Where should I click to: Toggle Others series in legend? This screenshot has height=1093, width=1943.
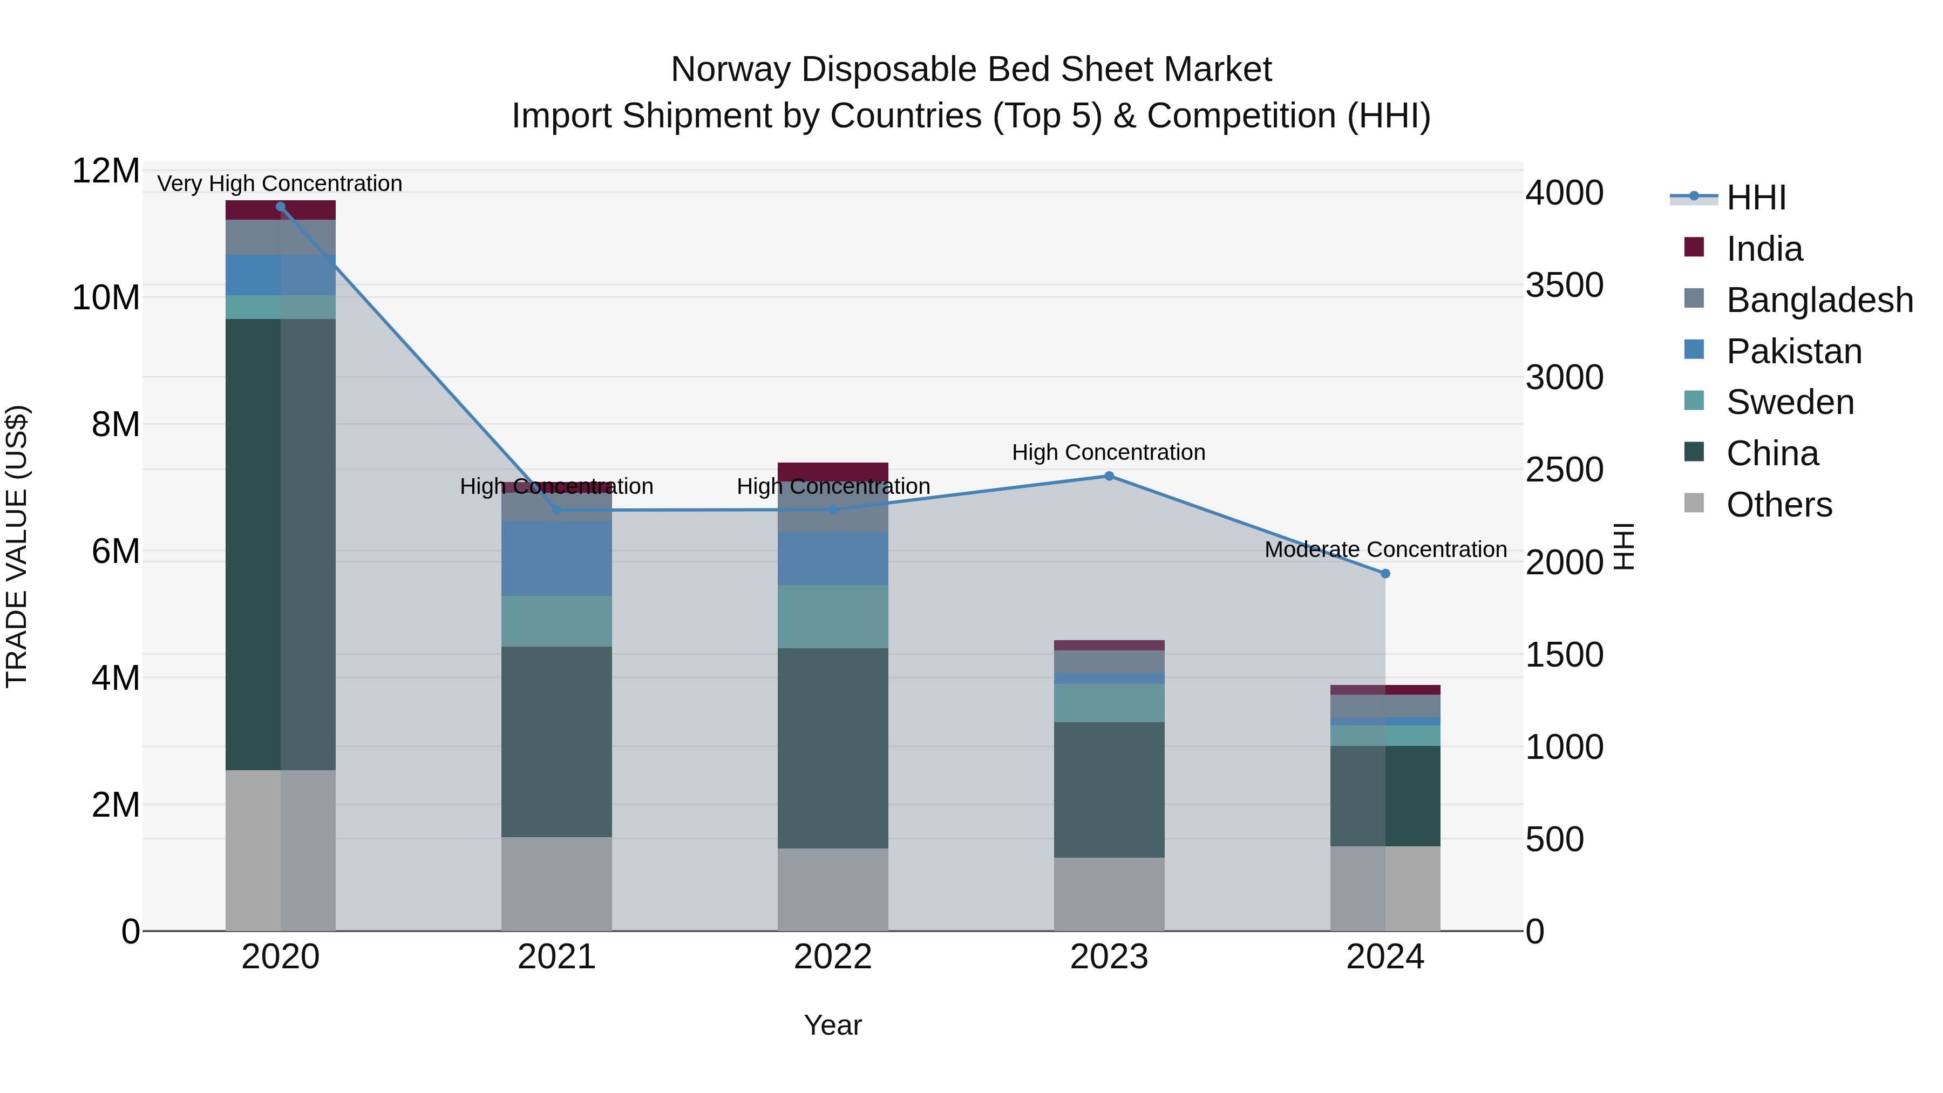1758,504
